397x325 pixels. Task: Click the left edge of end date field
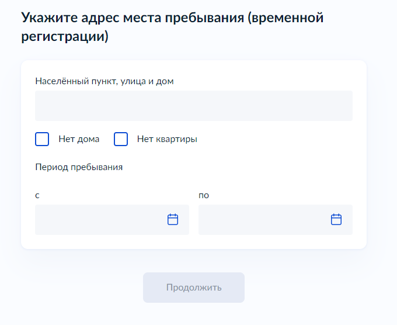tap(204, 220)
